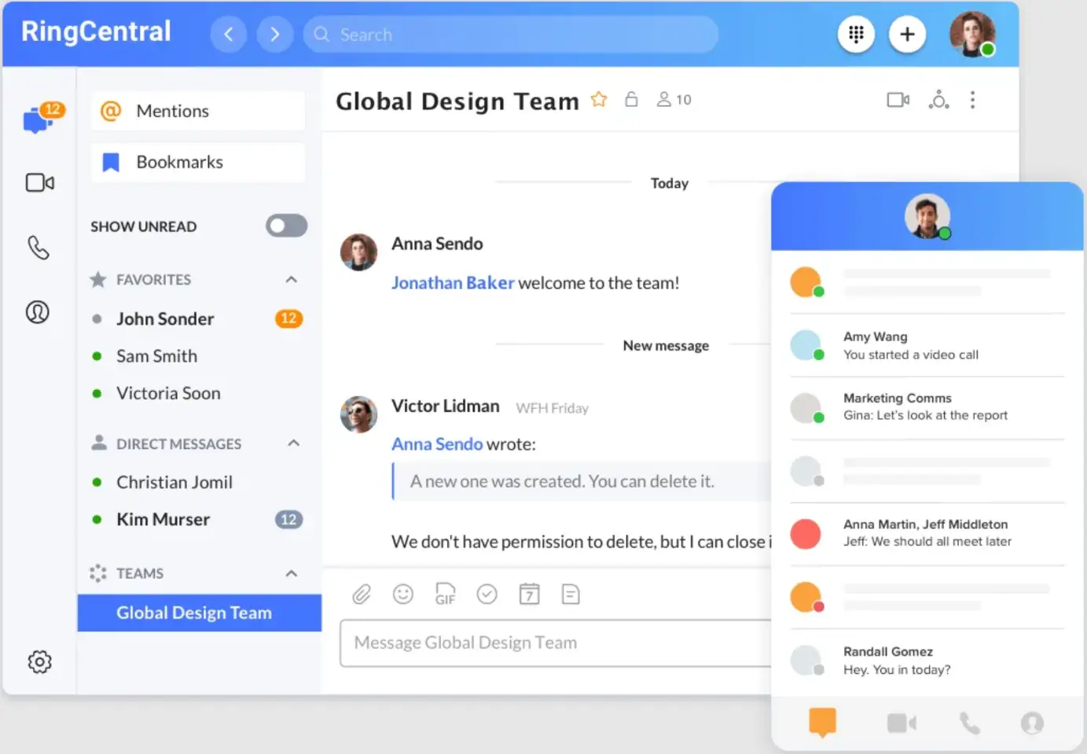Open the more options menu in the team header

(x=972, y=100)
